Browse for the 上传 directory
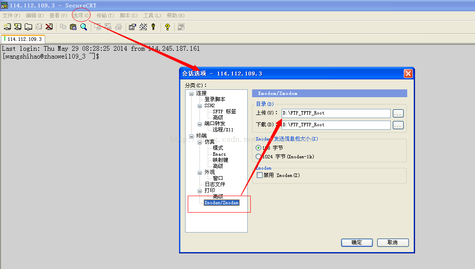This screenshot has width=475, height=269. point(398,114)
